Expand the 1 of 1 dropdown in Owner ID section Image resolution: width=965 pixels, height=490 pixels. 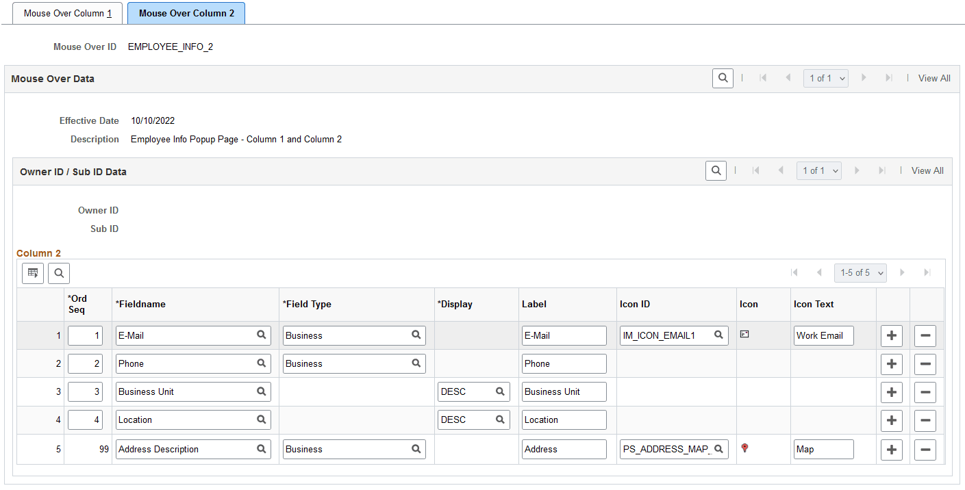(818, 171)
